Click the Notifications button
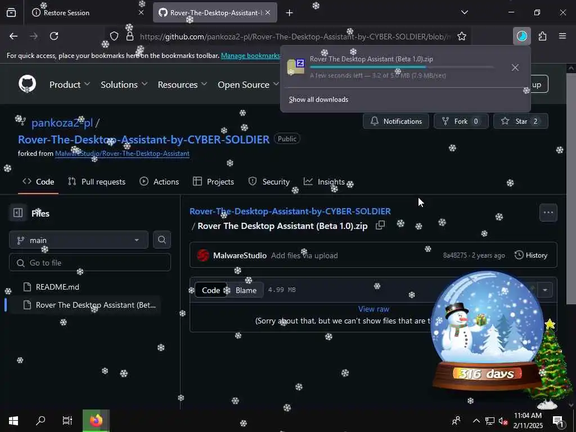The width and height of the screenshot is (576, 432). pos(395,121)
